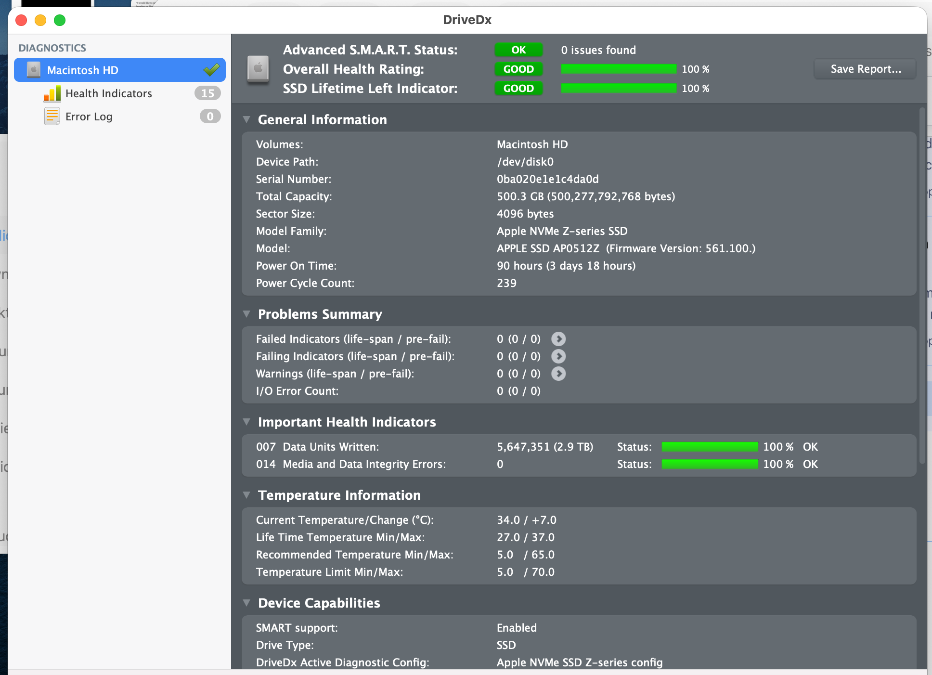This screenshot has height=675, width=932.
Task: Click the Save Report button
Action: [865, 69]
